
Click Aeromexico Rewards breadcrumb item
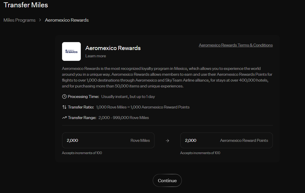click(x=67, y=20)
